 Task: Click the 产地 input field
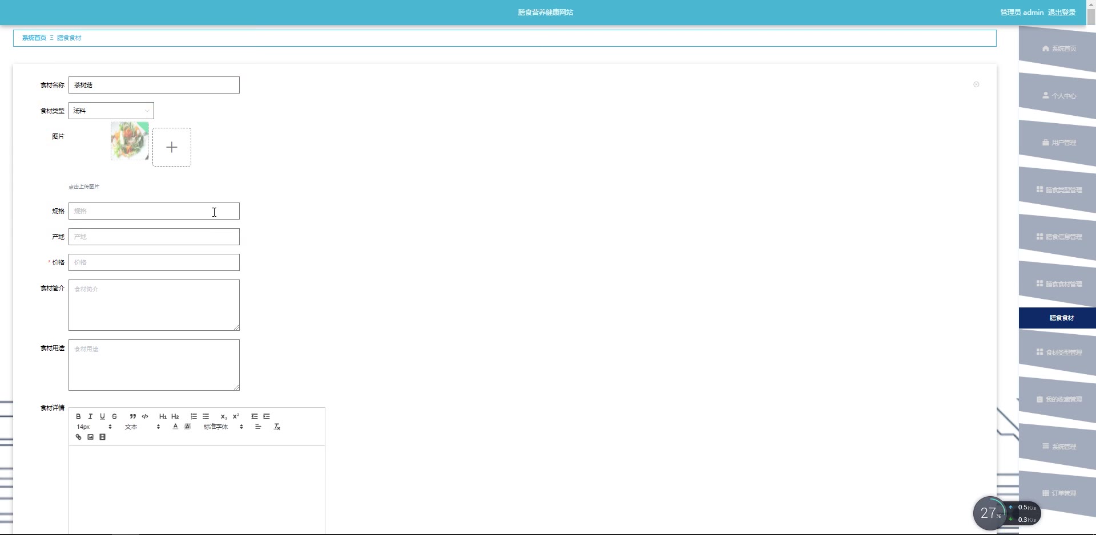[x=154, y=237]
